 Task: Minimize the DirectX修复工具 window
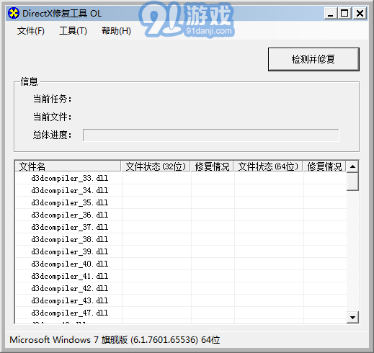coord(331,13)
